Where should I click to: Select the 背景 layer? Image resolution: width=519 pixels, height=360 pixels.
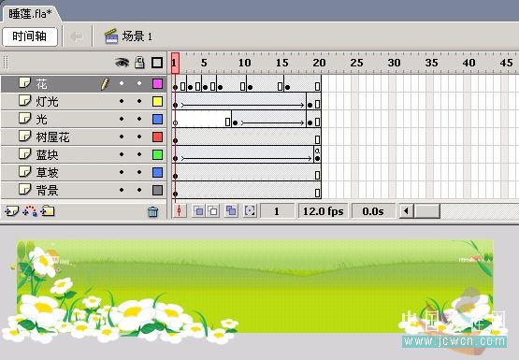pyautogui.click(x=83, y=190)
